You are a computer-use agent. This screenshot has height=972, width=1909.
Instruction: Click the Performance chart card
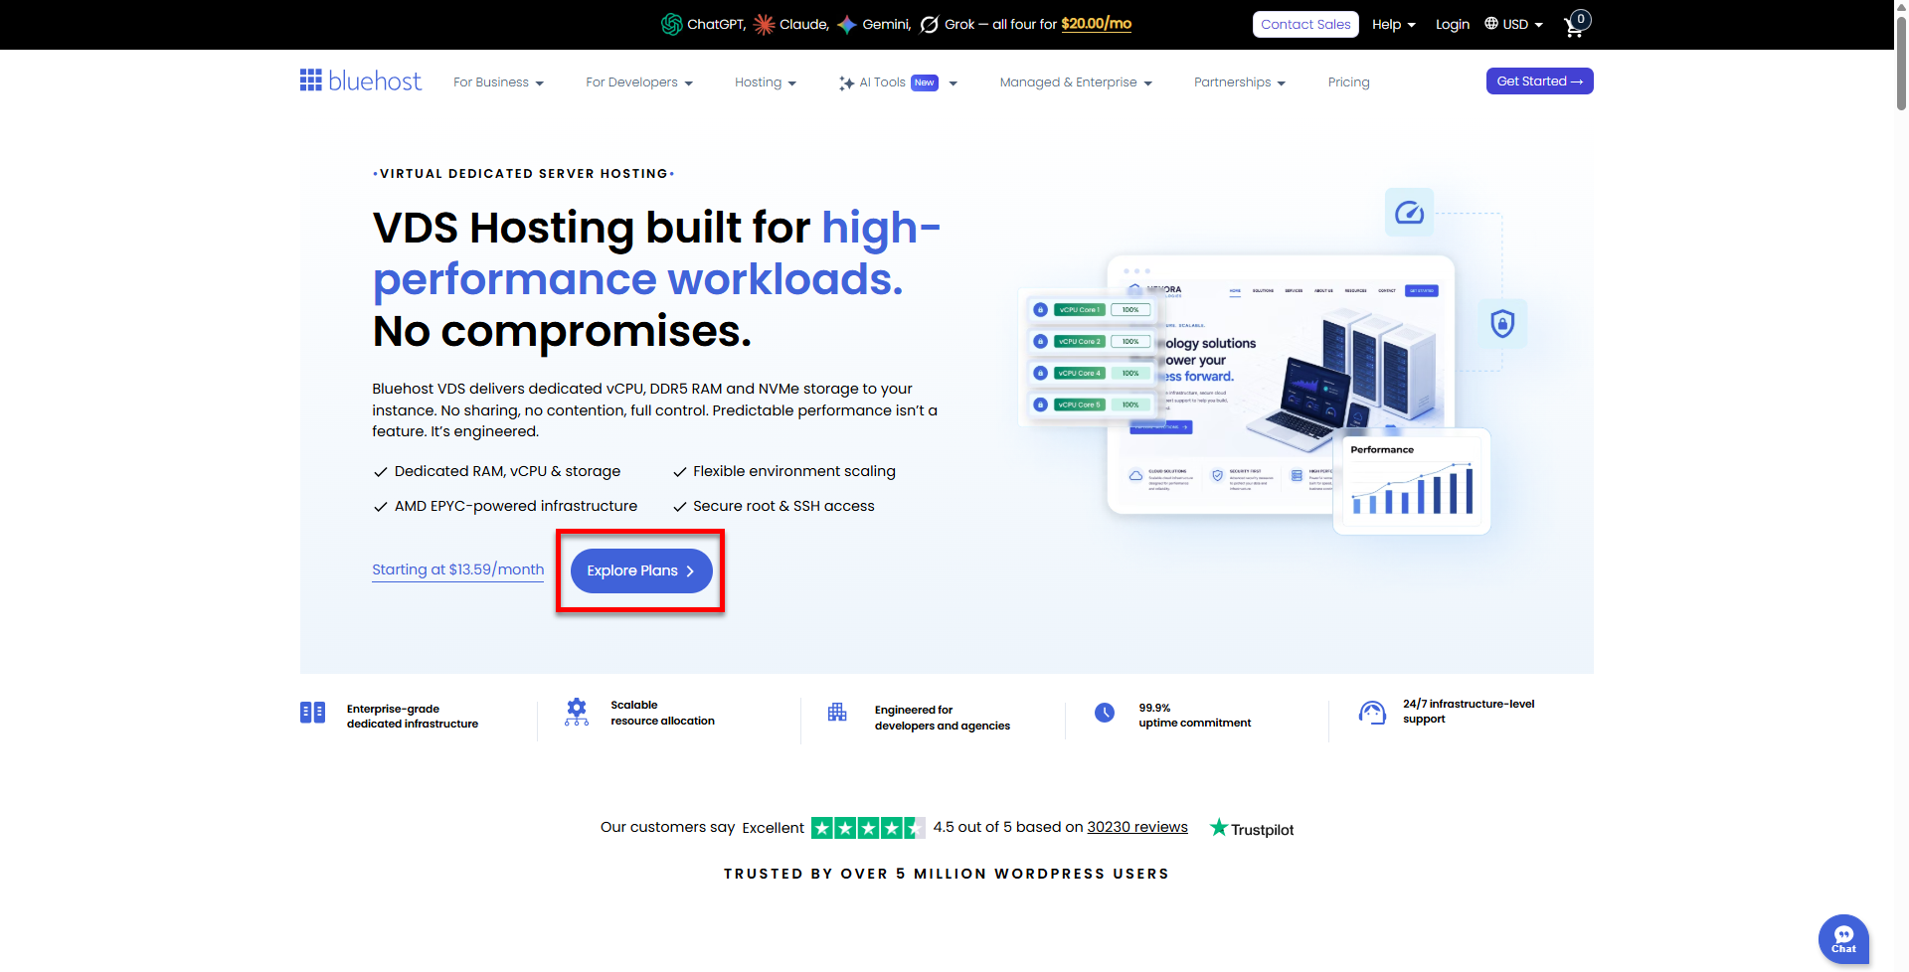[x=1412, y=481]
